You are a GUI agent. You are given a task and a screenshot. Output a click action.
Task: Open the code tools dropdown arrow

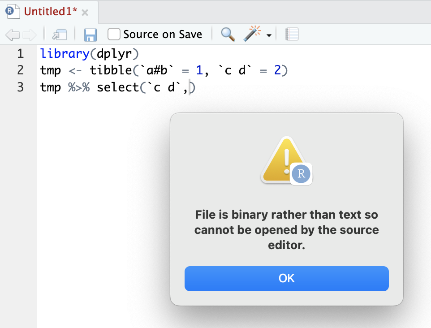268,36
